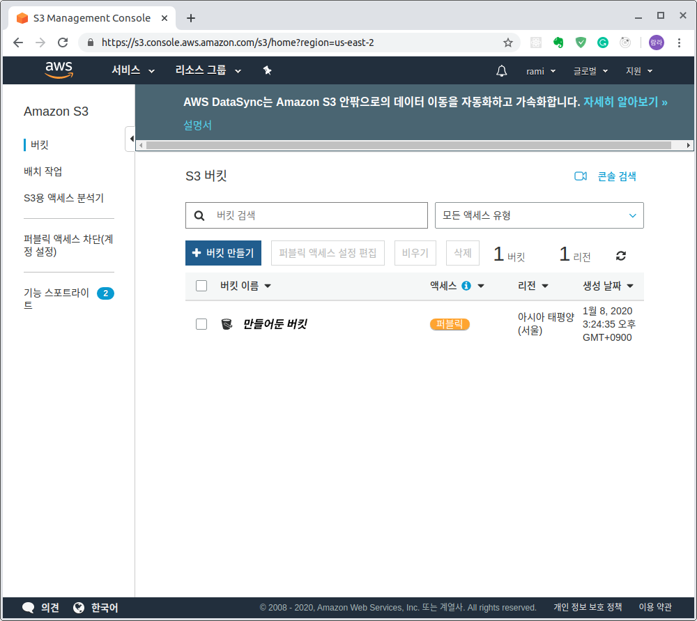
Task: Click the browser forward arrow
Action: 40,43
